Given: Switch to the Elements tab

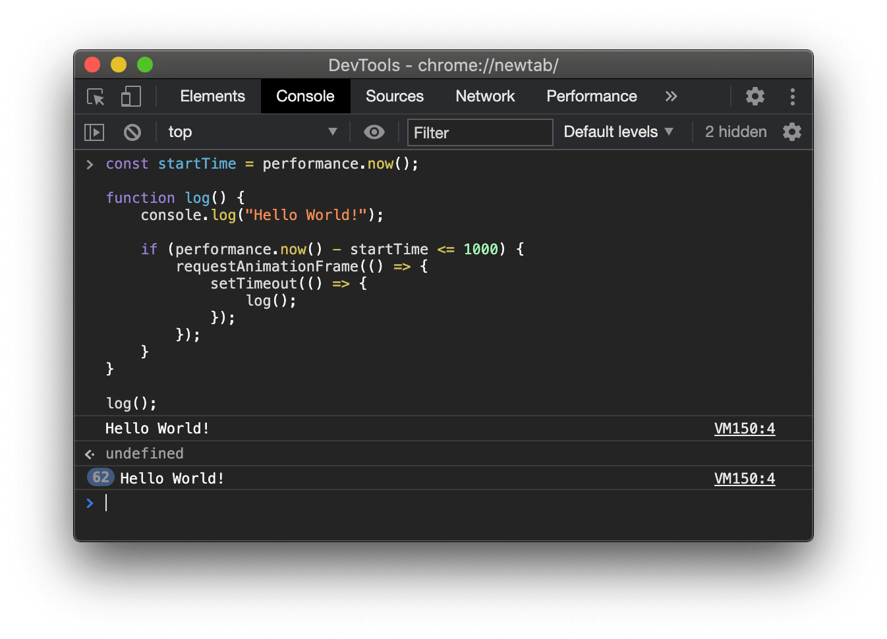Looking at the screenshot, I should 212,97.
